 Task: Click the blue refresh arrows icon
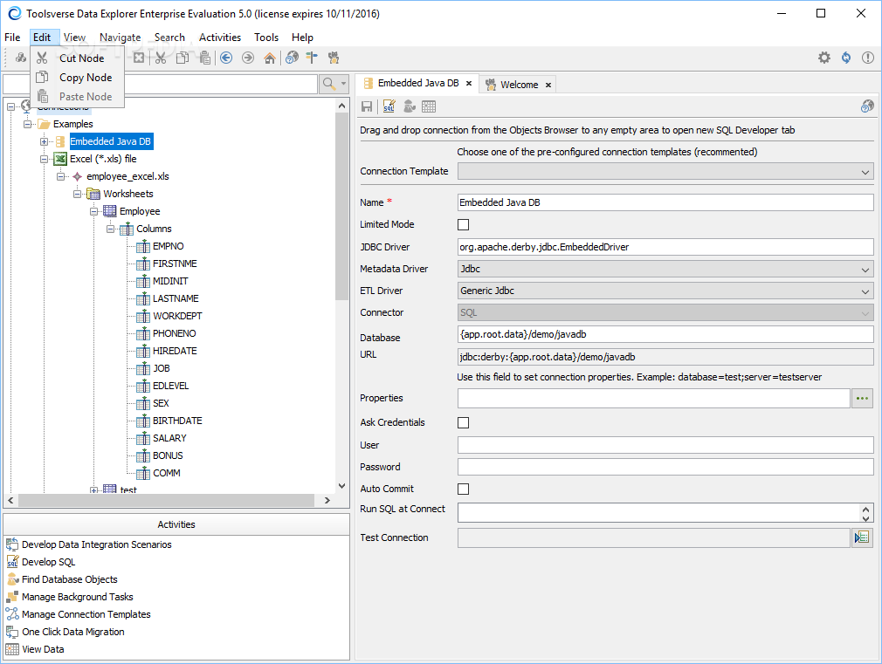pos(846,58)
